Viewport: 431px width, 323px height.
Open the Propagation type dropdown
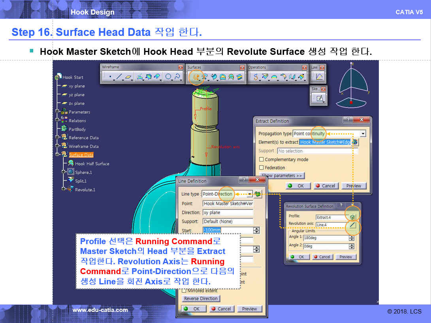363,134
